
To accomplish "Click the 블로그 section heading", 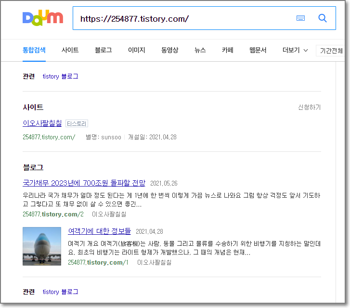I will [33, 167].
